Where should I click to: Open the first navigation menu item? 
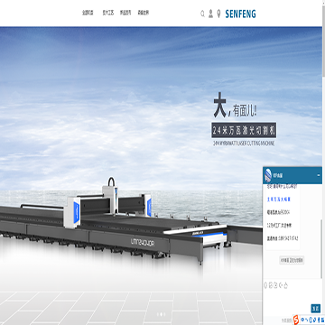88,13
